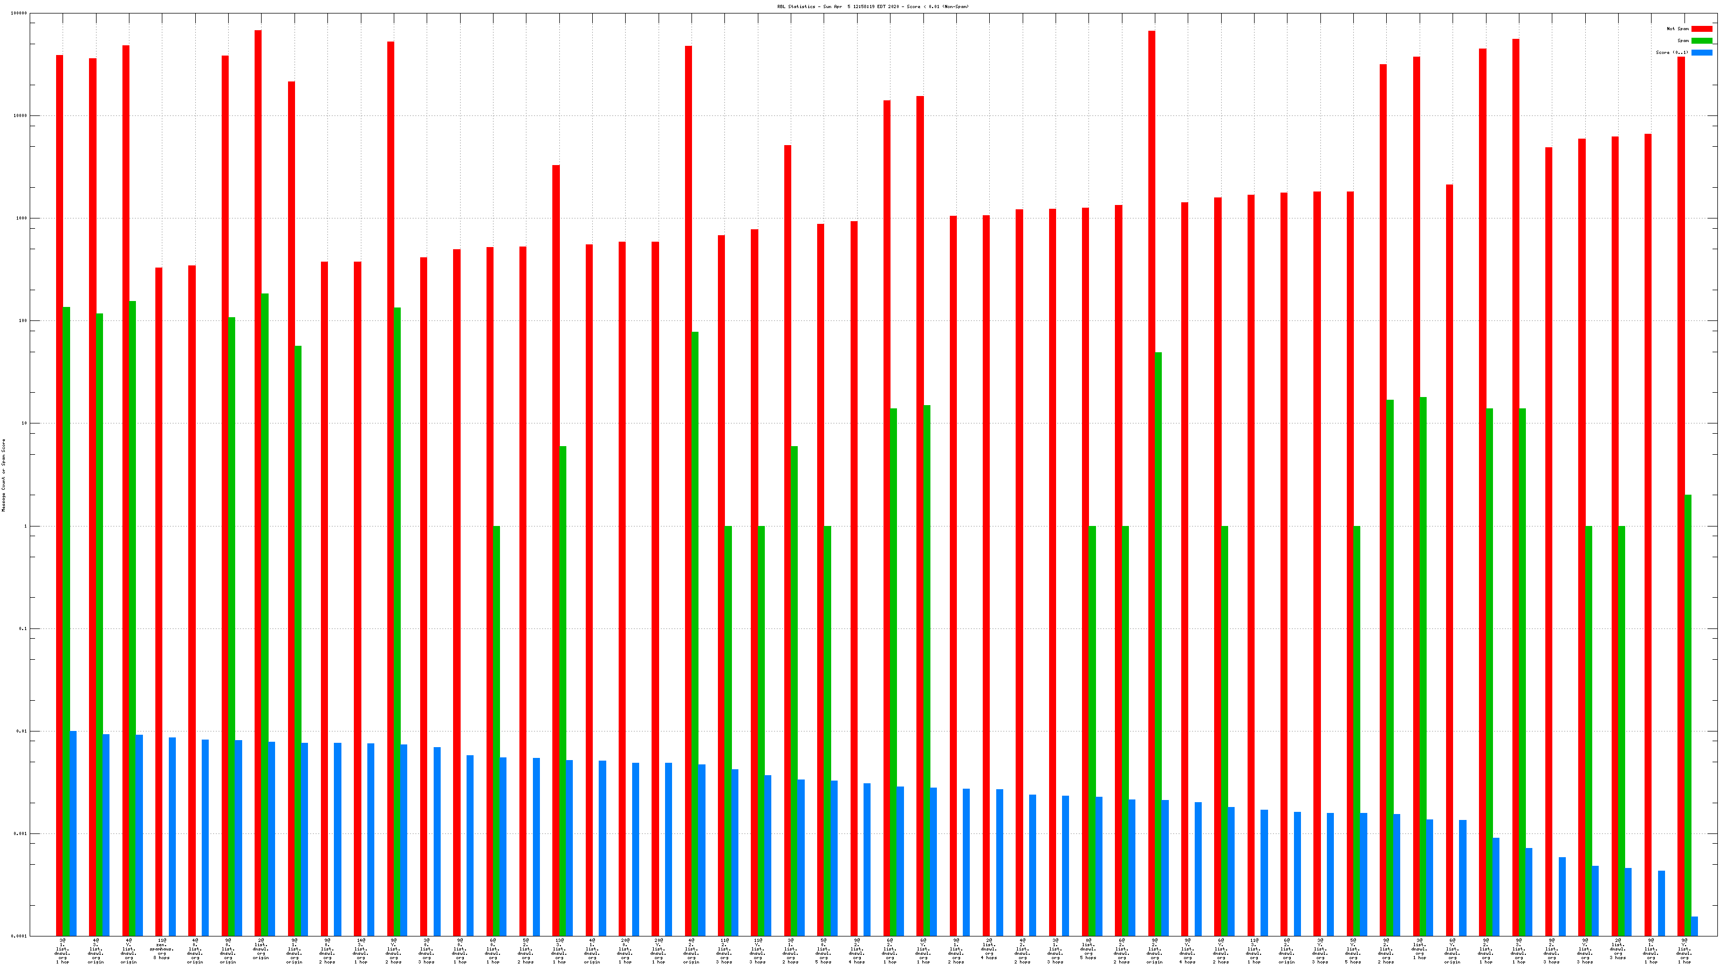1726x971 pixels.
Task: Click the rightmost blue Score bar
Action: [x=1695, y=926]
